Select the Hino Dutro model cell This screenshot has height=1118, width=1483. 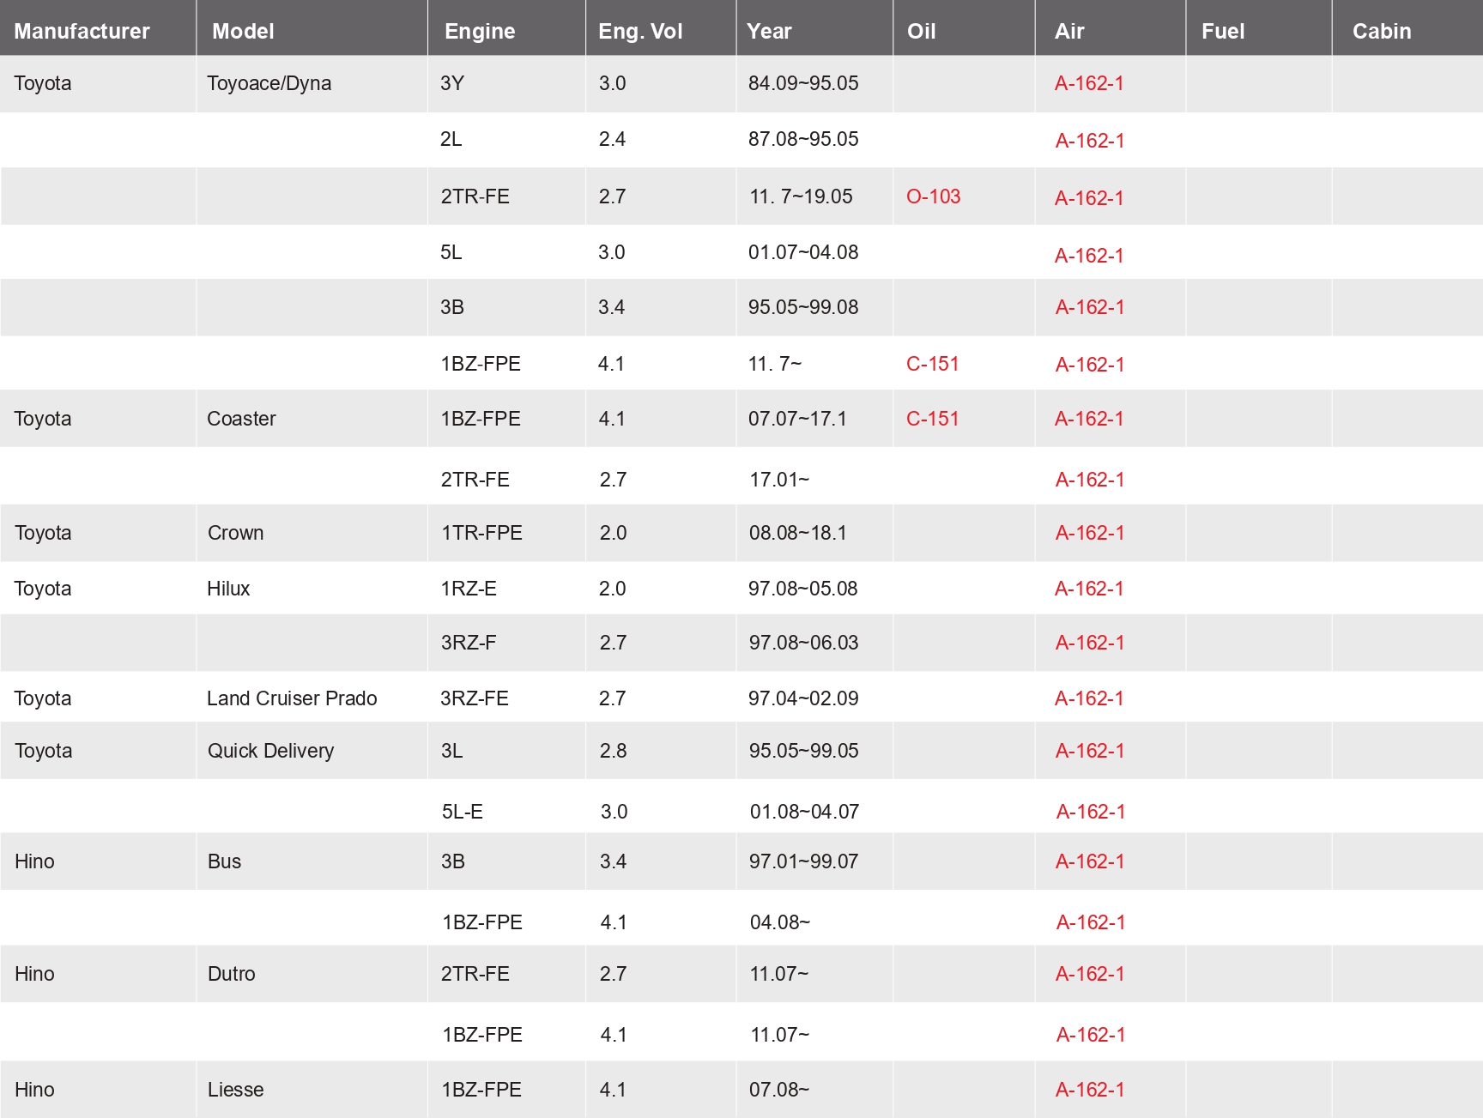[232, 974]
